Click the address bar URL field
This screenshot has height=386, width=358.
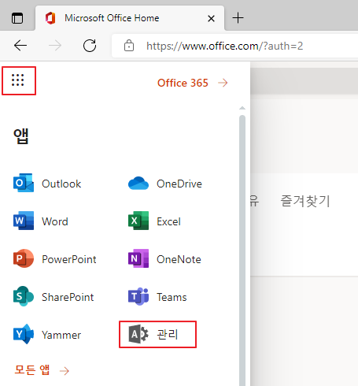point(234,46)
